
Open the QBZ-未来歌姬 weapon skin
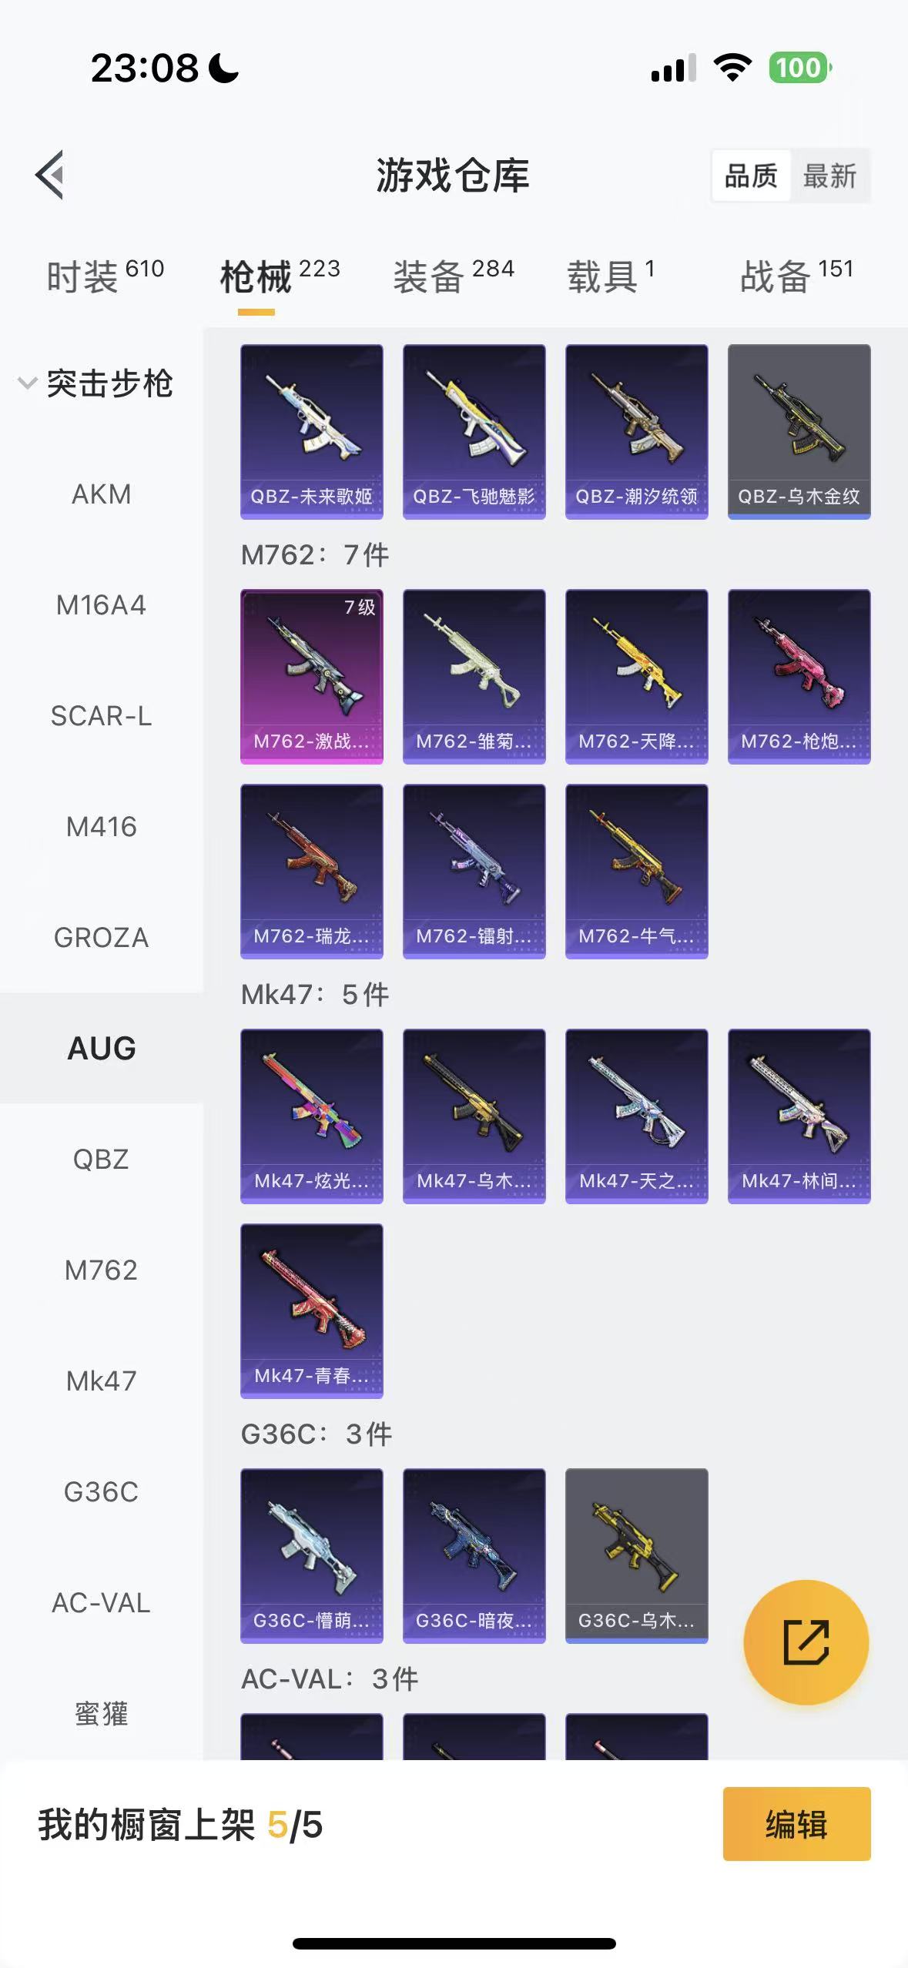[312, 432]
